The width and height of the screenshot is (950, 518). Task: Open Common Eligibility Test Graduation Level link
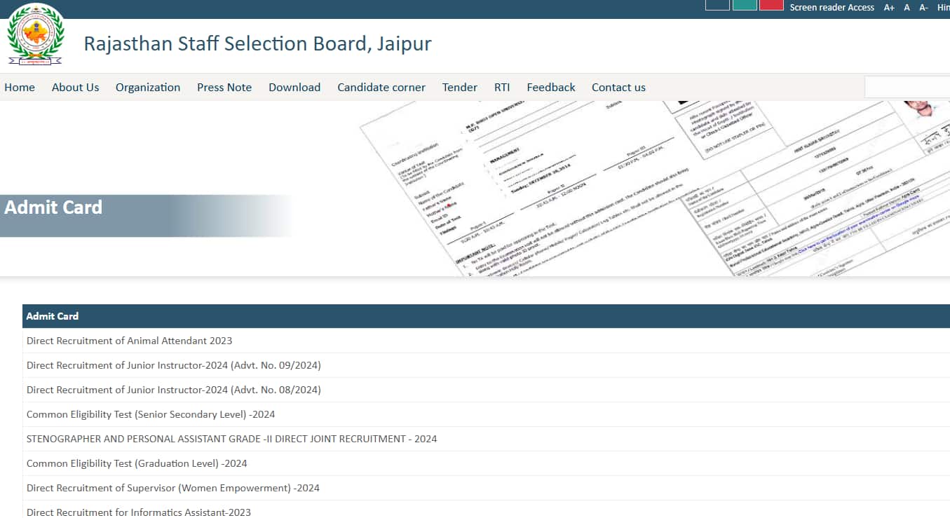coord(137,463)
